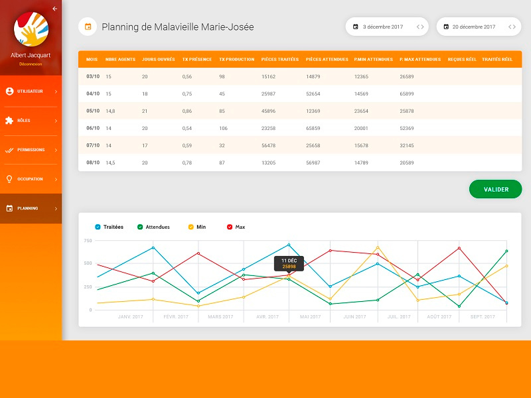Click the Déconnexion logout link
The width and height of the screenshot is (531, 398).
tap(31, 64)
